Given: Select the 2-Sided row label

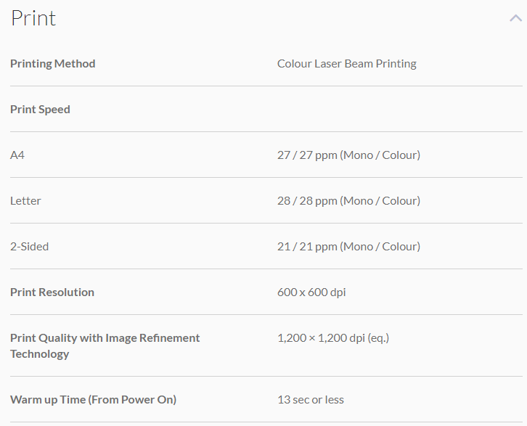Looking at the screenshot, I should pos(29,246).
